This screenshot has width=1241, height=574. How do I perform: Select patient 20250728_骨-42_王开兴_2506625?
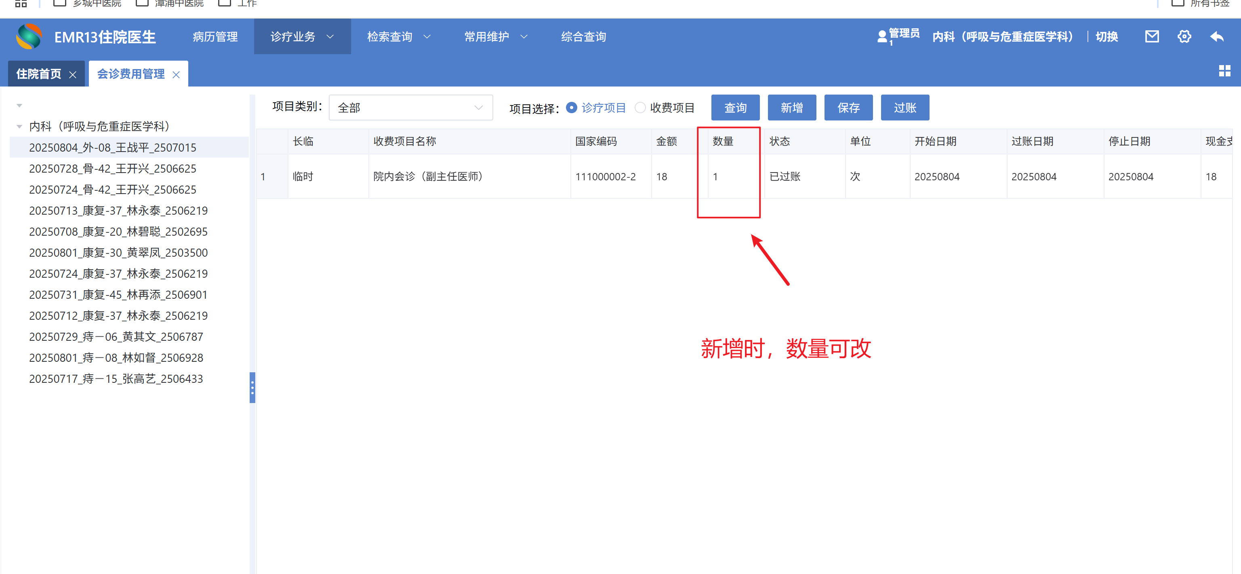coord(113,169)
